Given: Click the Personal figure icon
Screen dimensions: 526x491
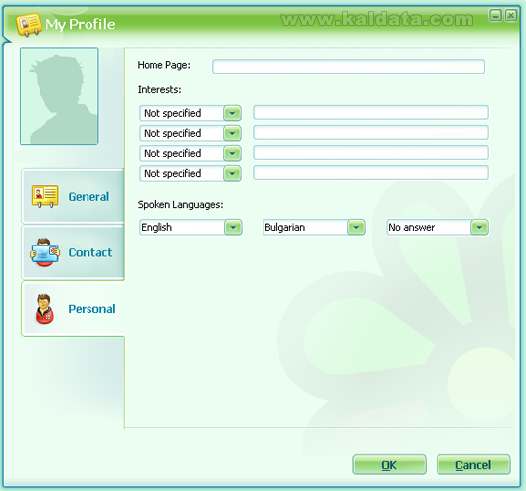Looking at the screenshot, I should point(45,309).
